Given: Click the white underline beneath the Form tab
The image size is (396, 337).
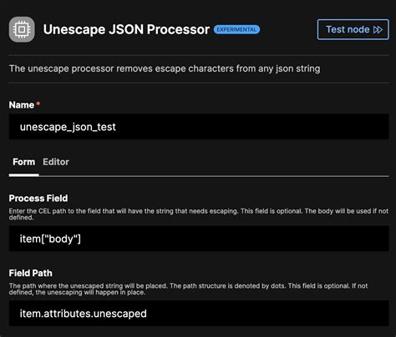Looking at the screenshot, I should 24,175.
